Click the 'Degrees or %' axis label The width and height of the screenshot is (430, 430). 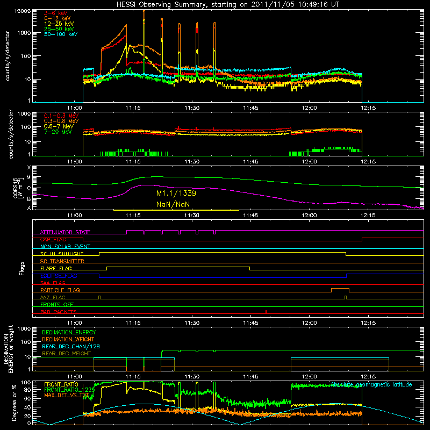click(x=14, y=403)
